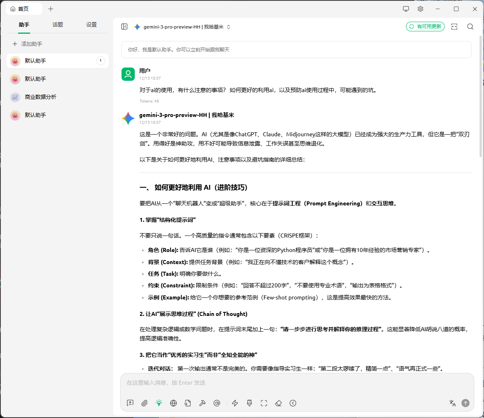This screenshot has height=418, width=484.
Task: Collapse the left sidebar panel
Action: [x=124, y=27]
